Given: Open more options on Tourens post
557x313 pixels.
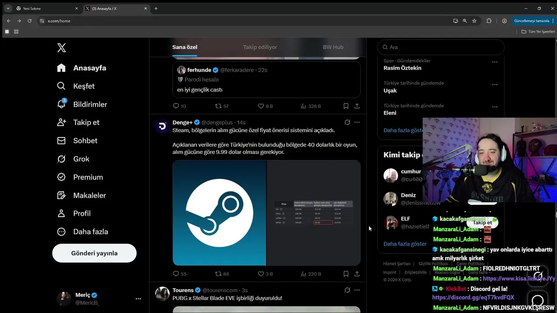Looking at the screenshot, I should [x=357, y=290].
